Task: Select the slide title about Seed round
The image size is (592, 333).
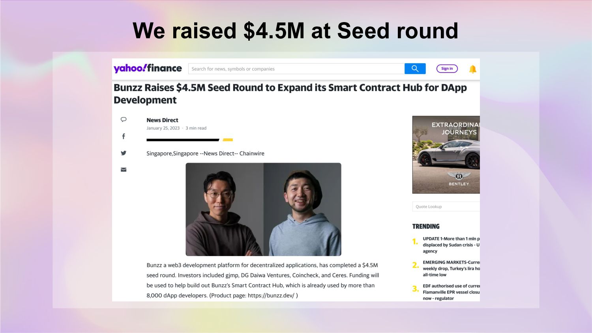Action: tap(295, 31)
